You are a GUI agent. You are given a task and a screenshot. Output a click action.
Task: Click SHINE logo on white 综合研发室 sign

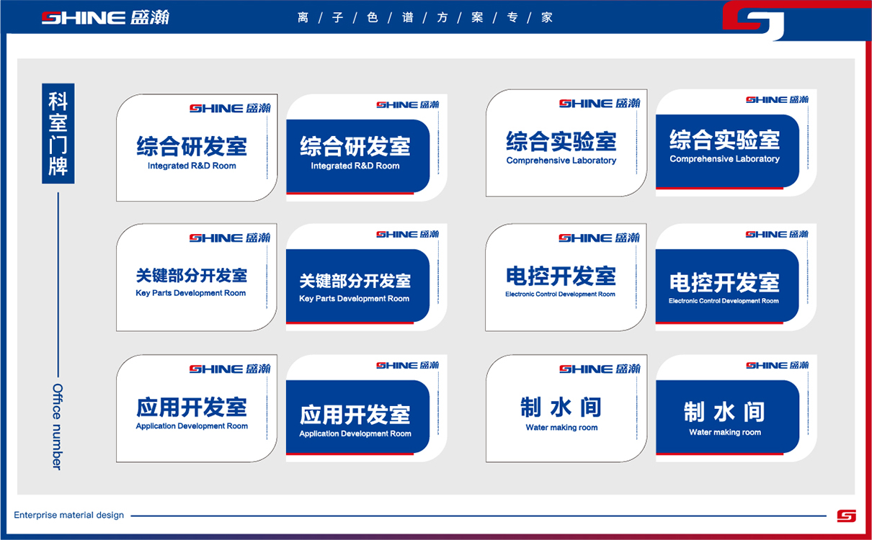pyautogui.click(x=230, y=108)
